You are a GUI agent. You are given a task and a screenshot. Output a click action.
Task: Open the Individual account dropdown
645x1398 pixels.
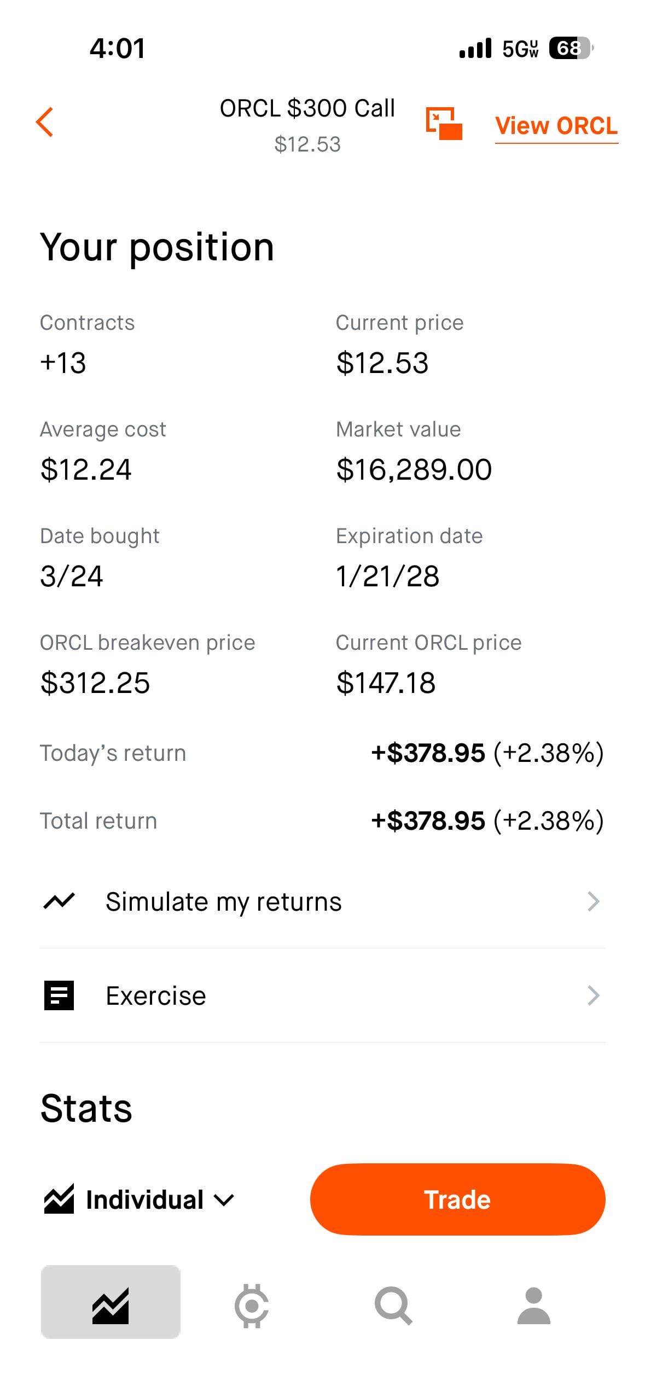point(160,1200)
